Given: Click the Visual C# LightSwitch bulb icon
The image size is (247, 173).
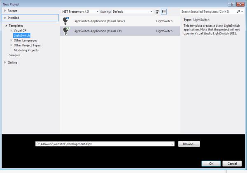Looking at the screenshot, I should 66,31.
